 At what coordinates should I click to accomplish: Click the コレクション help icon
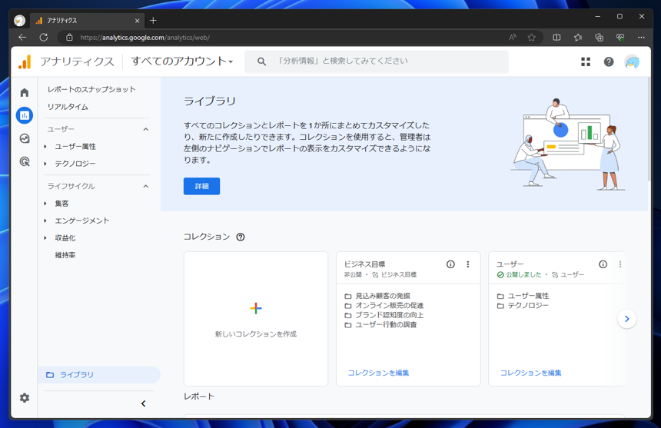(x=241, y=237)
